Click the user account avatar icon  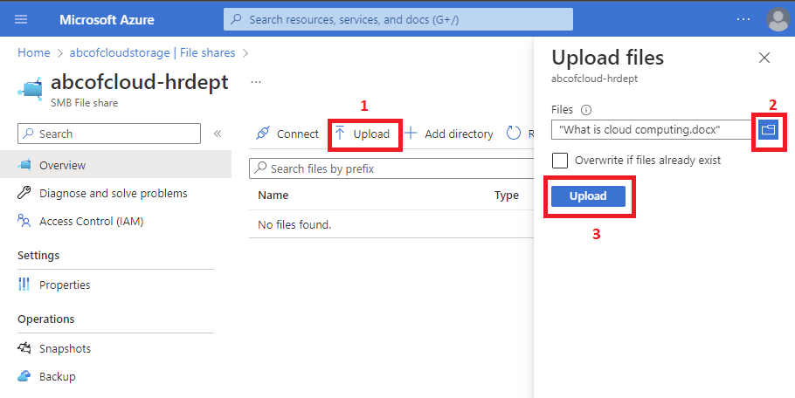coord(776,19)
